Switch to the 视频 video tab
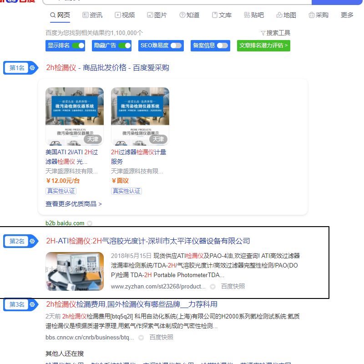364x364 pixels. point(125,15)
